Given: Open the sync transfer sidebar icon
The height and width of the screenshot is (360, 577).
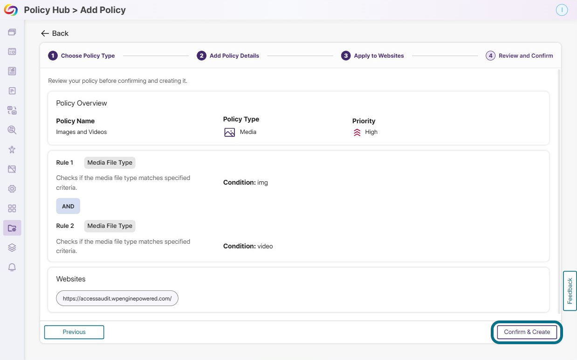Looking at the screenshot, I should [x=12, y=110].
